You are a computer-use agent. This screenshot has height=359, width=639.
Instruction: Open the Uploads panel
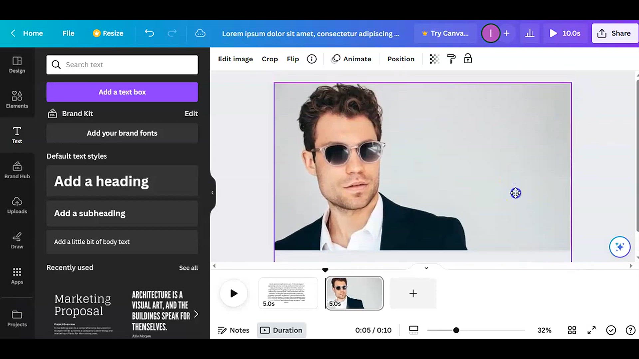pos(17,205)
